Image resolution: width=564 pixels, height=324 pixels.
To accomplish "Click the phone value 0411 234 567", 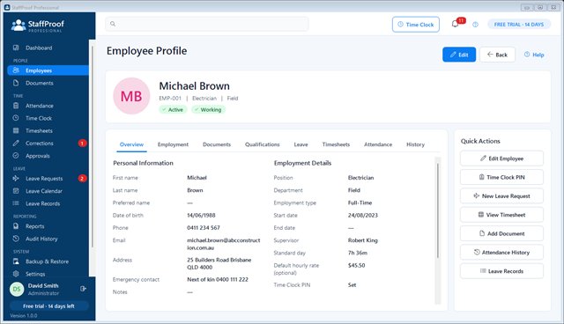I will 204,228.
